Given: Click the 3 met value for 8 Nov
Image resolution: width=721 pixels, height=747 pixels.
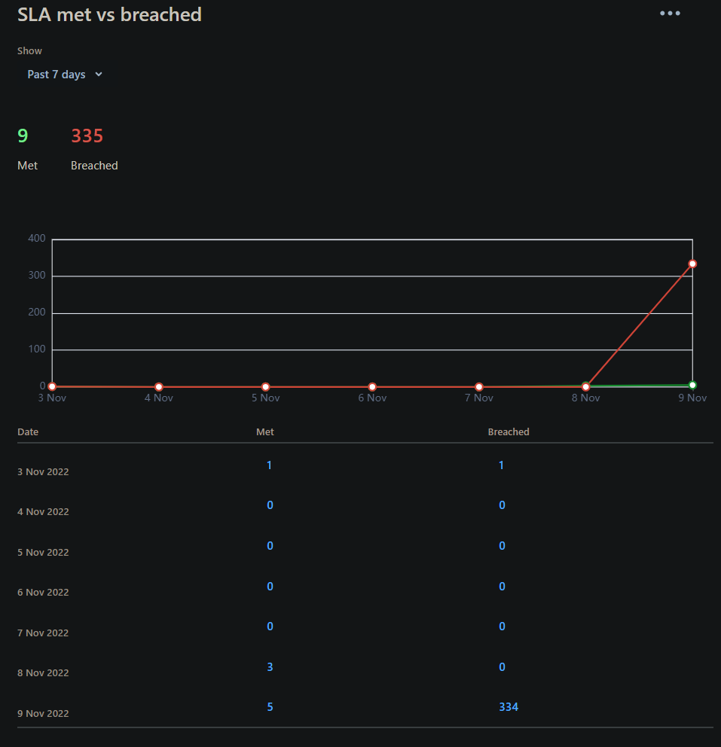Looking at the screenshot, I should tap(269, 666).
